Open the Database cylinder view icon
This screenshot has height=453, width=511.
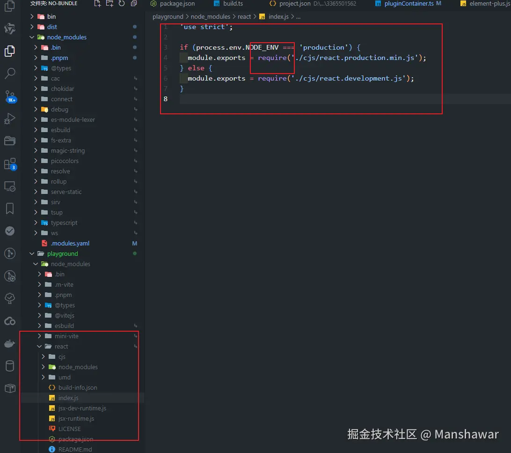point(10,366)
